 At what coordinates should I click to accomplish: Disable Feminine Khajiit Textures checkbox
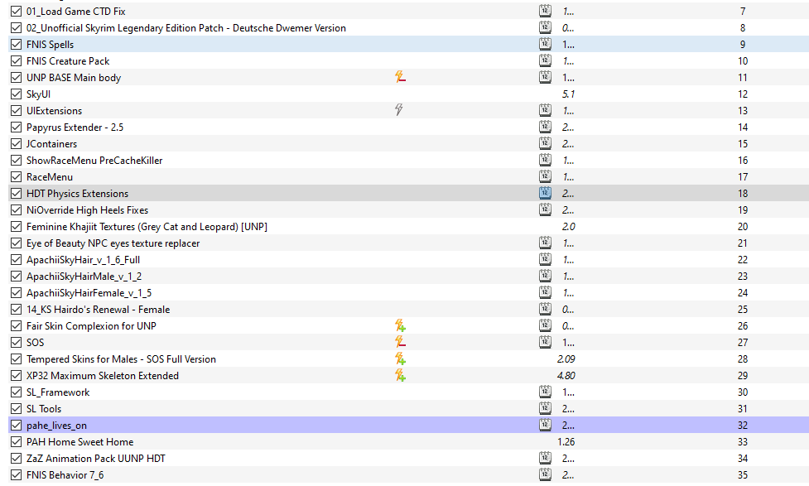[x=16, y=227]
